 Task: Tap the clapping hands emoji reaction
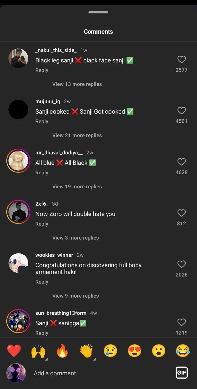click(x=86, y=351)
